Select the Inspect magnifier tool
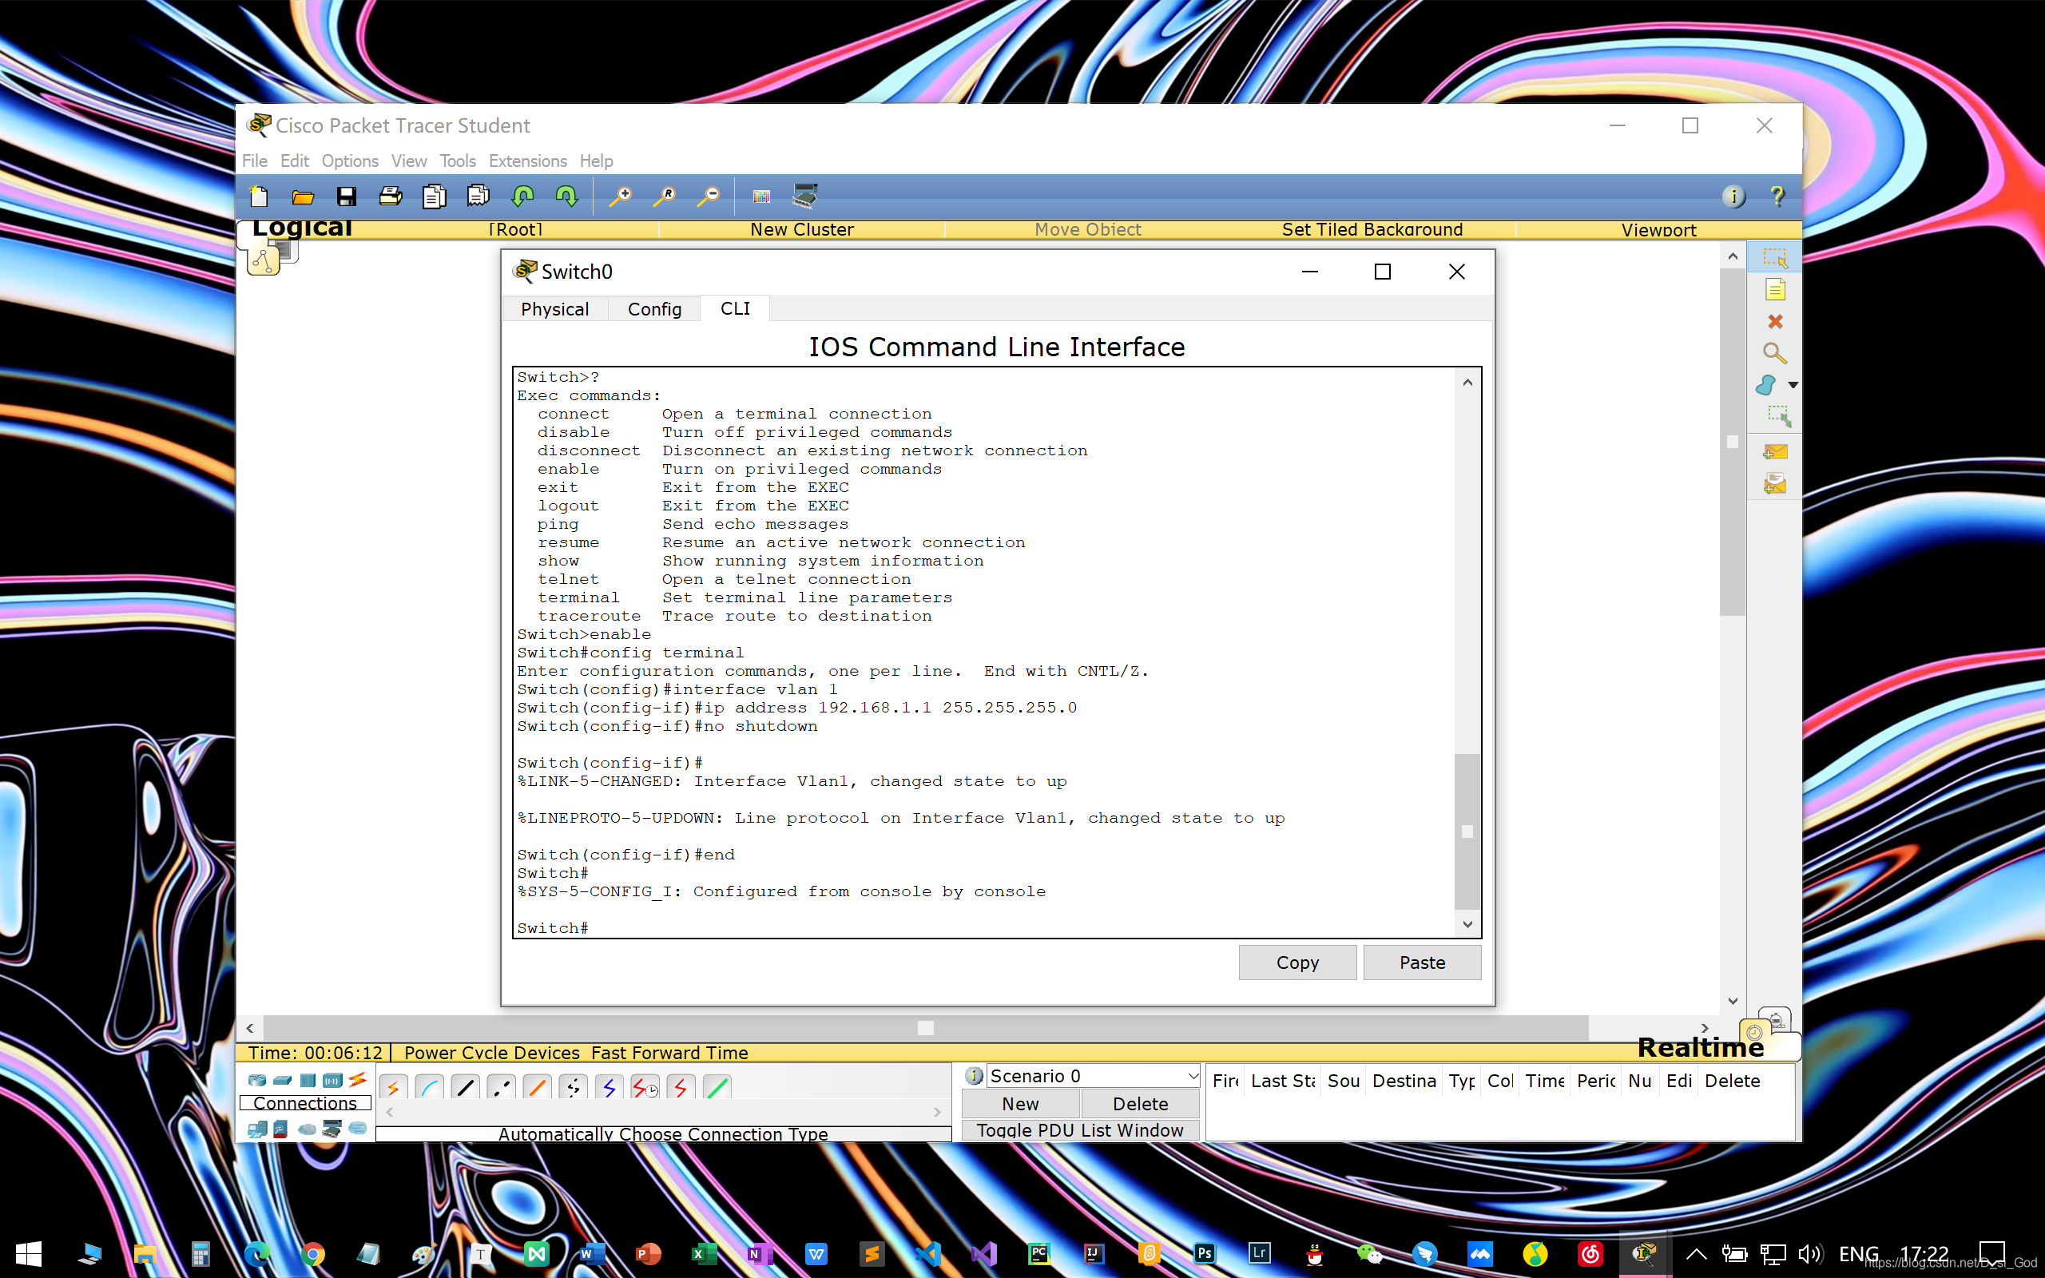The width and height of the screenshot is (2045, 1278). (1774, 353)
